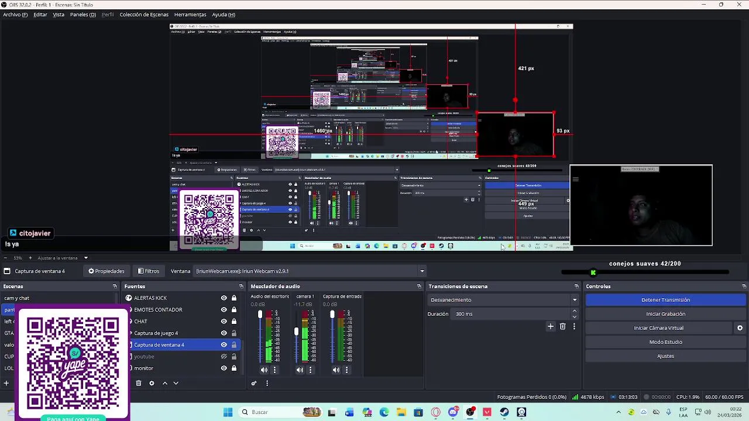Open options dots for camara 1 channel
This screenshot has width=749, height=421.
pyautogui.click(x=310, y=370)
